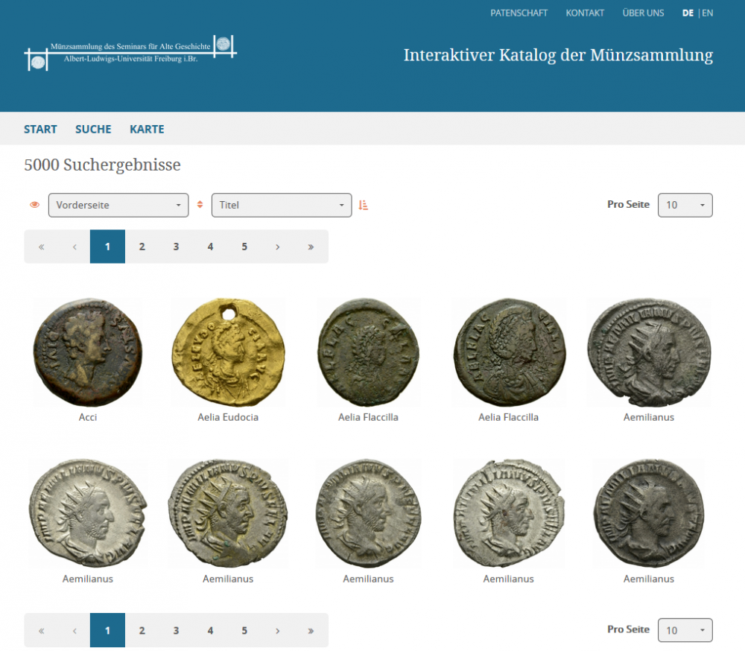Switch language to EN
This screenshot has height=651, width=745.
pyautogui.click(x=707, y=13)
